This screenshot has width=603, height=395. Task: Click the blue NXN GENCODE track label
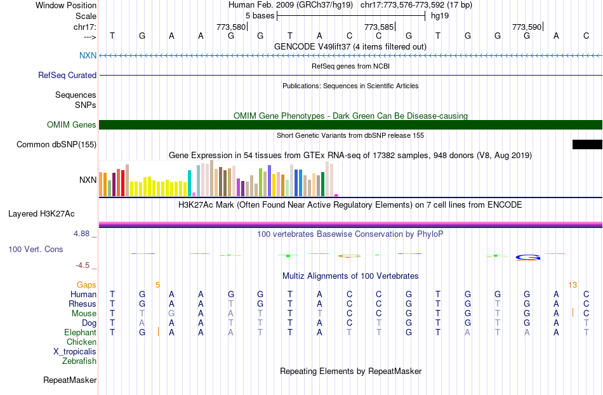point(88,55)
